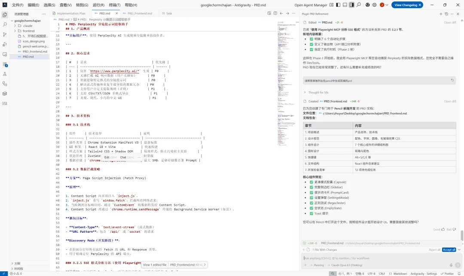Click Reject all button

[434, 250]
